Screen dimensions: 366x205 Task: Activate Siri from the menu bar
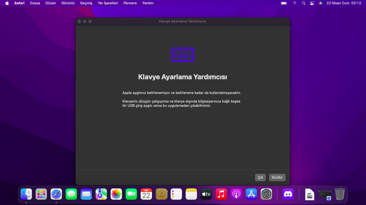(x=320, y=3)
